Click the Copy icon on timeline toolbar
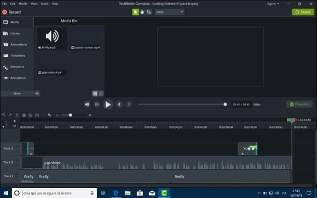Image resolution: width=317 pixels, height=198 pixels. [24, 115]
